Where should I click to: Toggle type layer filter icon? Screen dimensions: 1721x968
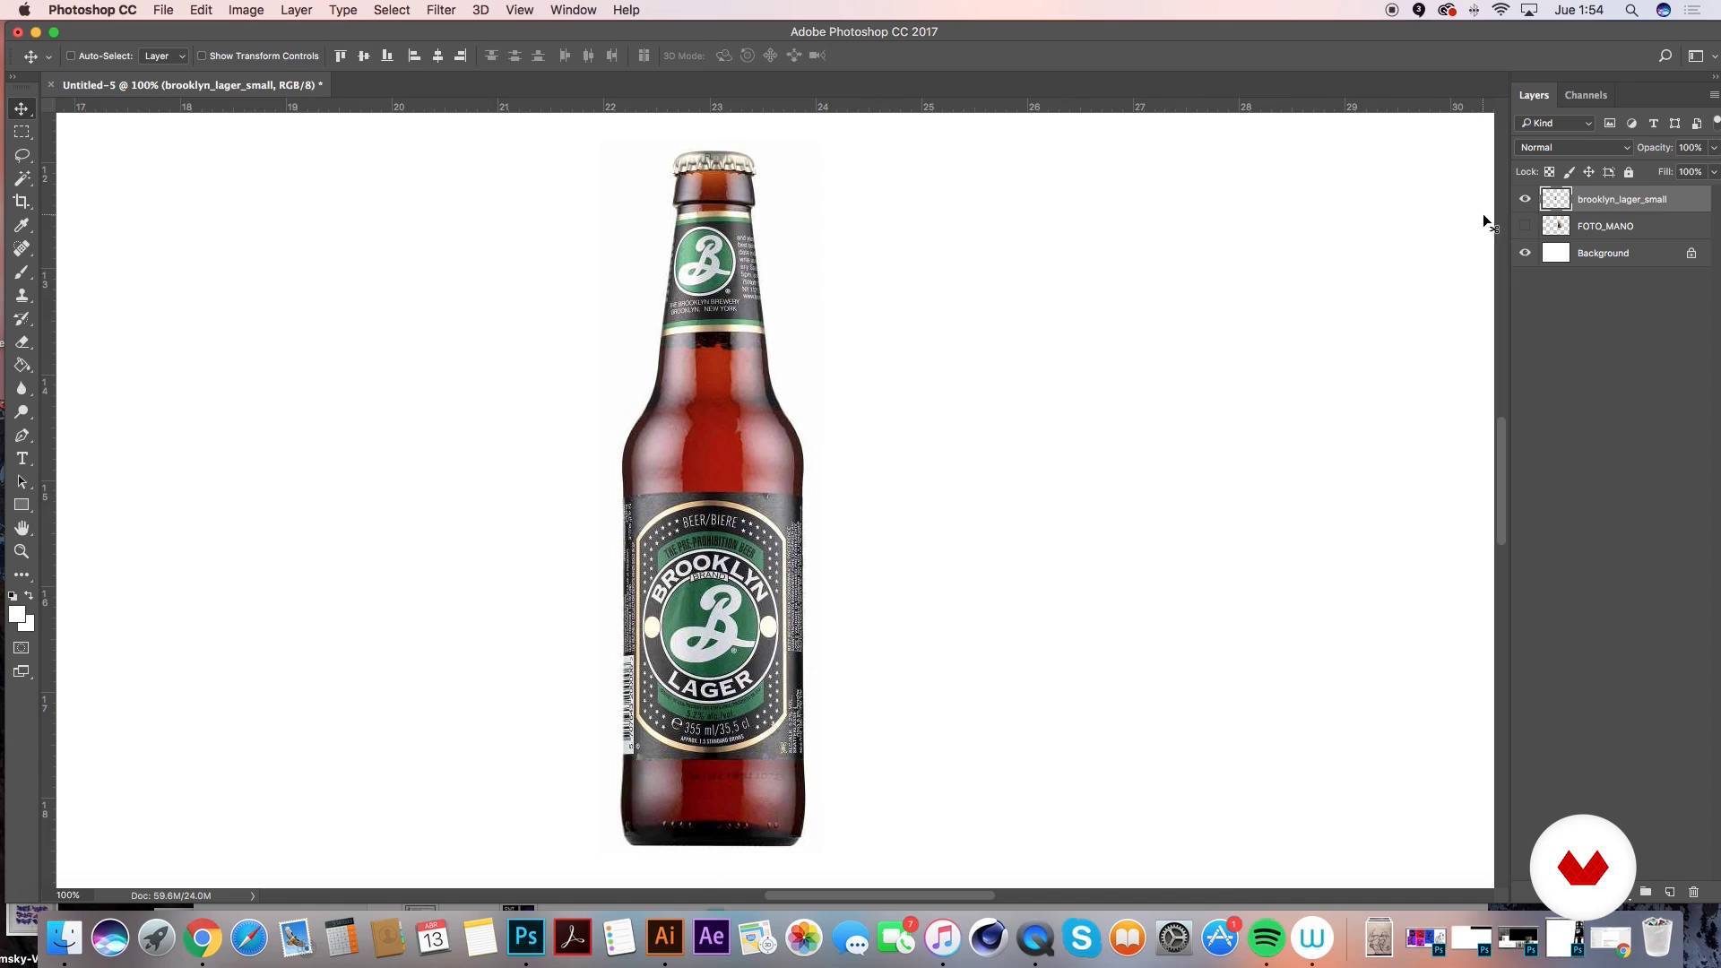[1653, 124]
